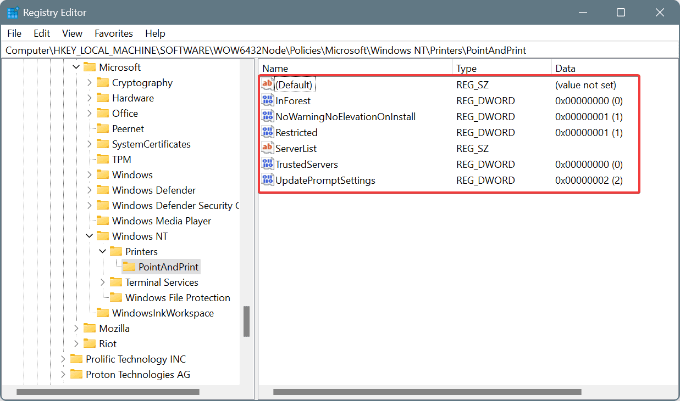Click the Hardware folder icon
The width and height of the screenshot is (680, 401).
click(103, 98)
